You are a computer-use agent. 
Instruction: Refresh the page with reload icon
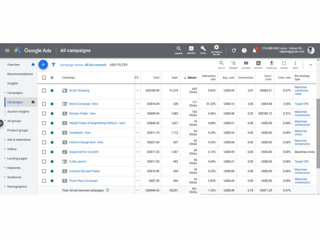[x=234, y=51]
